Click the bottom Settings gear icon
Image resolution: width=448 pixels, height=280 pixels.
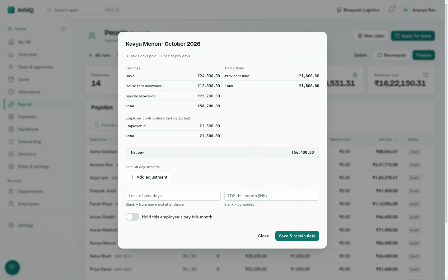click(11, 225)
